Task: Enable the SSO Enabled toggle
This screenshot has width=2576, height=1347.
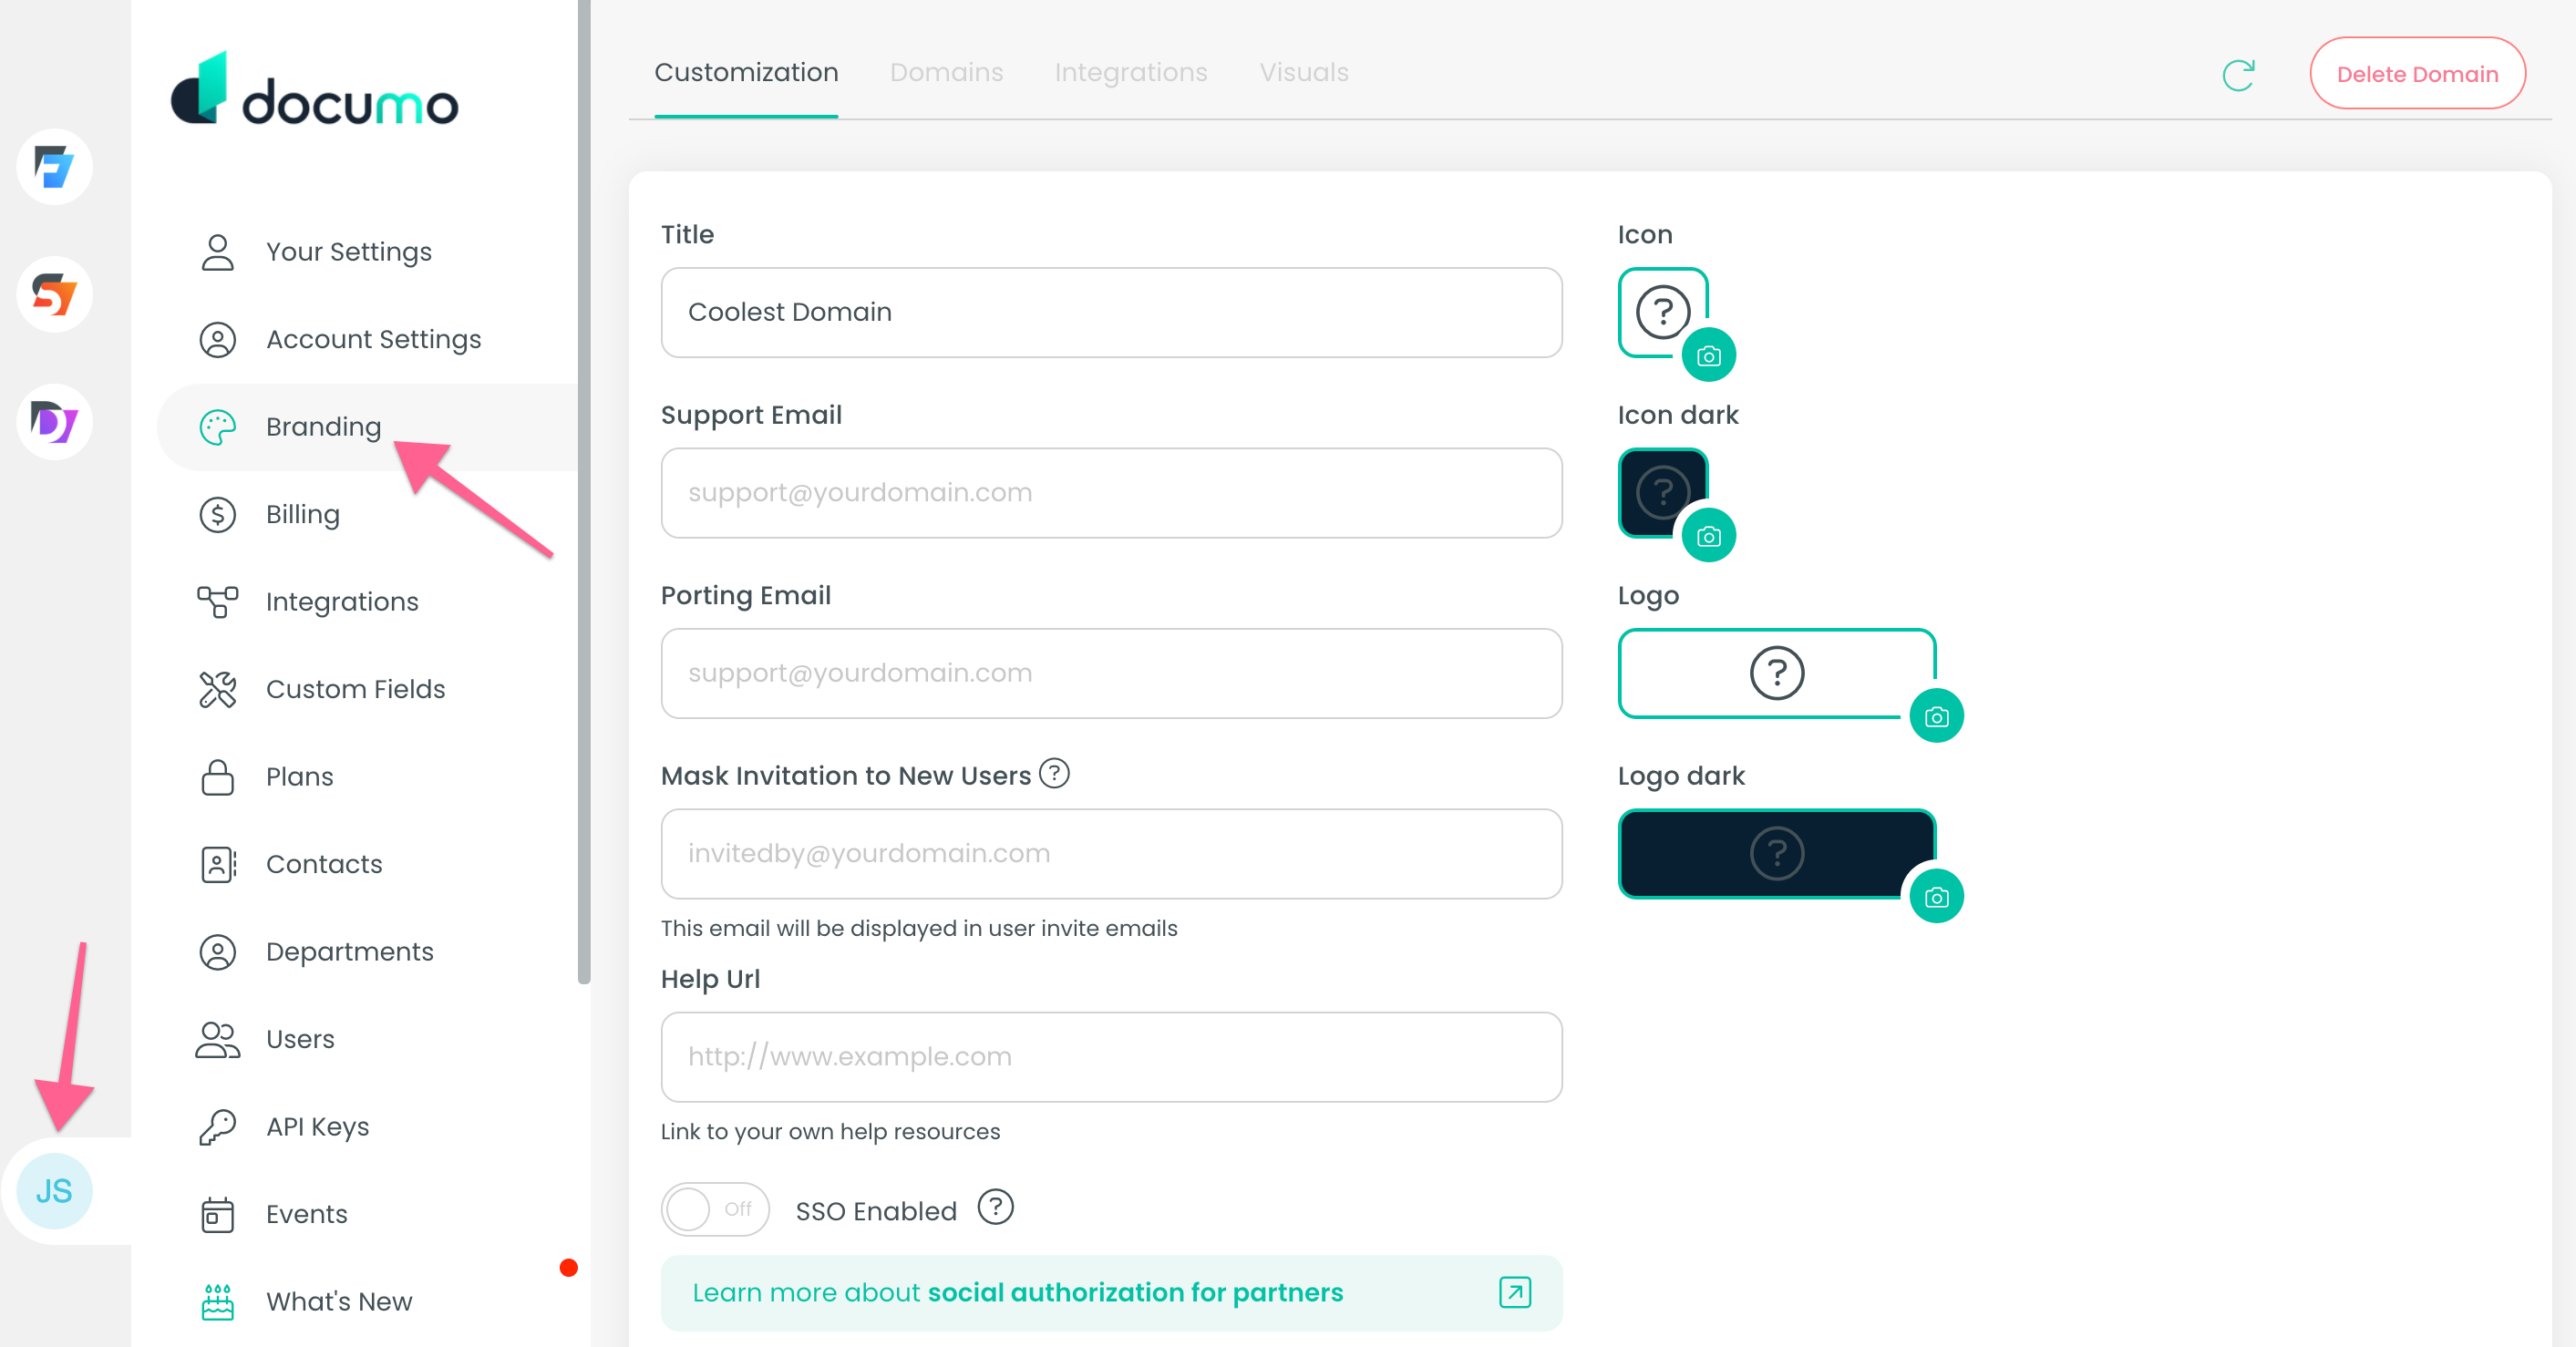Action: [x=714, y=1209]
